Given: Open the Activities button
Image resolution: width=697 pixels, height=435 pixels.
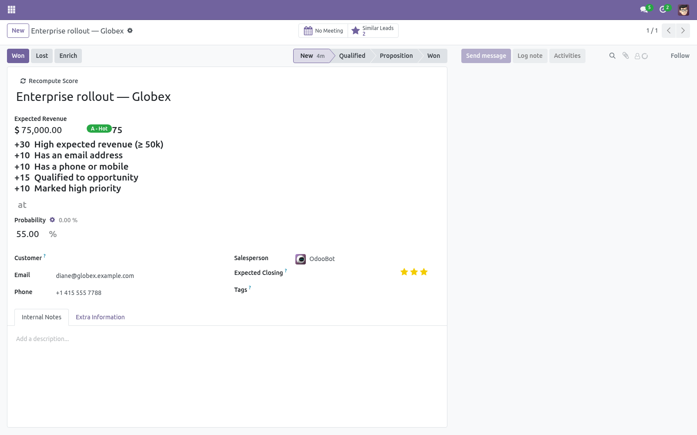Looking at the screenshot, I should click(567, 56).
